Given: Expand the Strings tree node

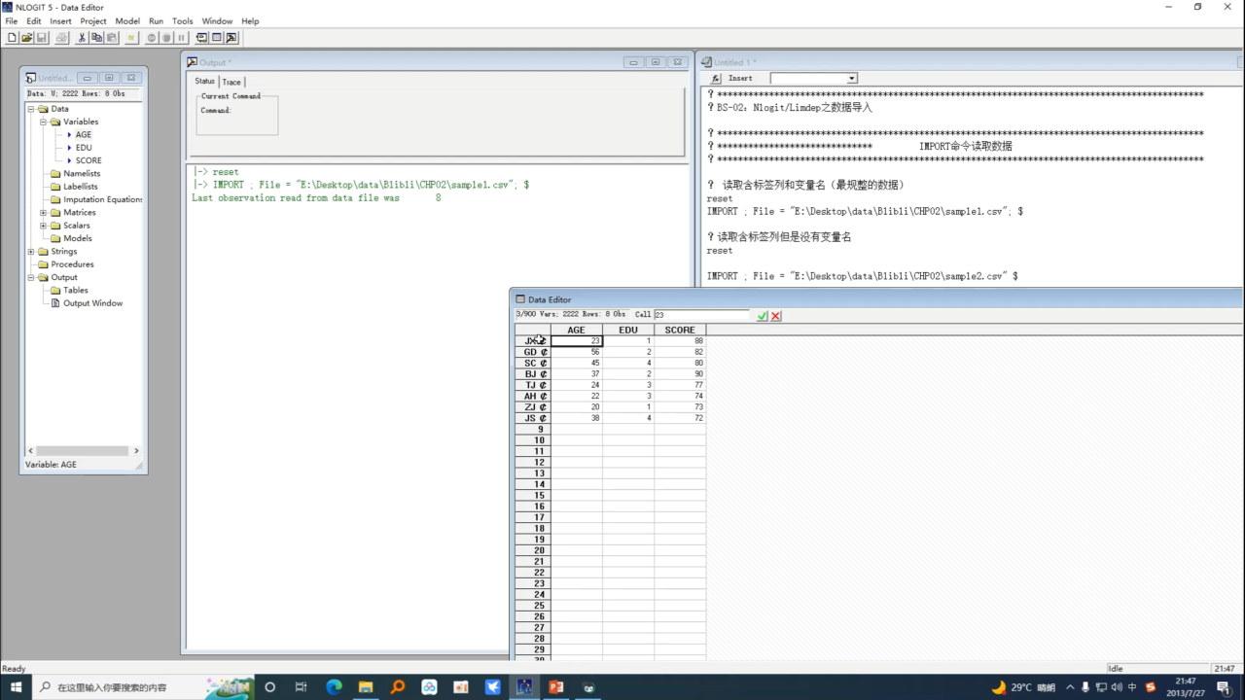Looking at the screenshot, I should (x=31, y=251).
